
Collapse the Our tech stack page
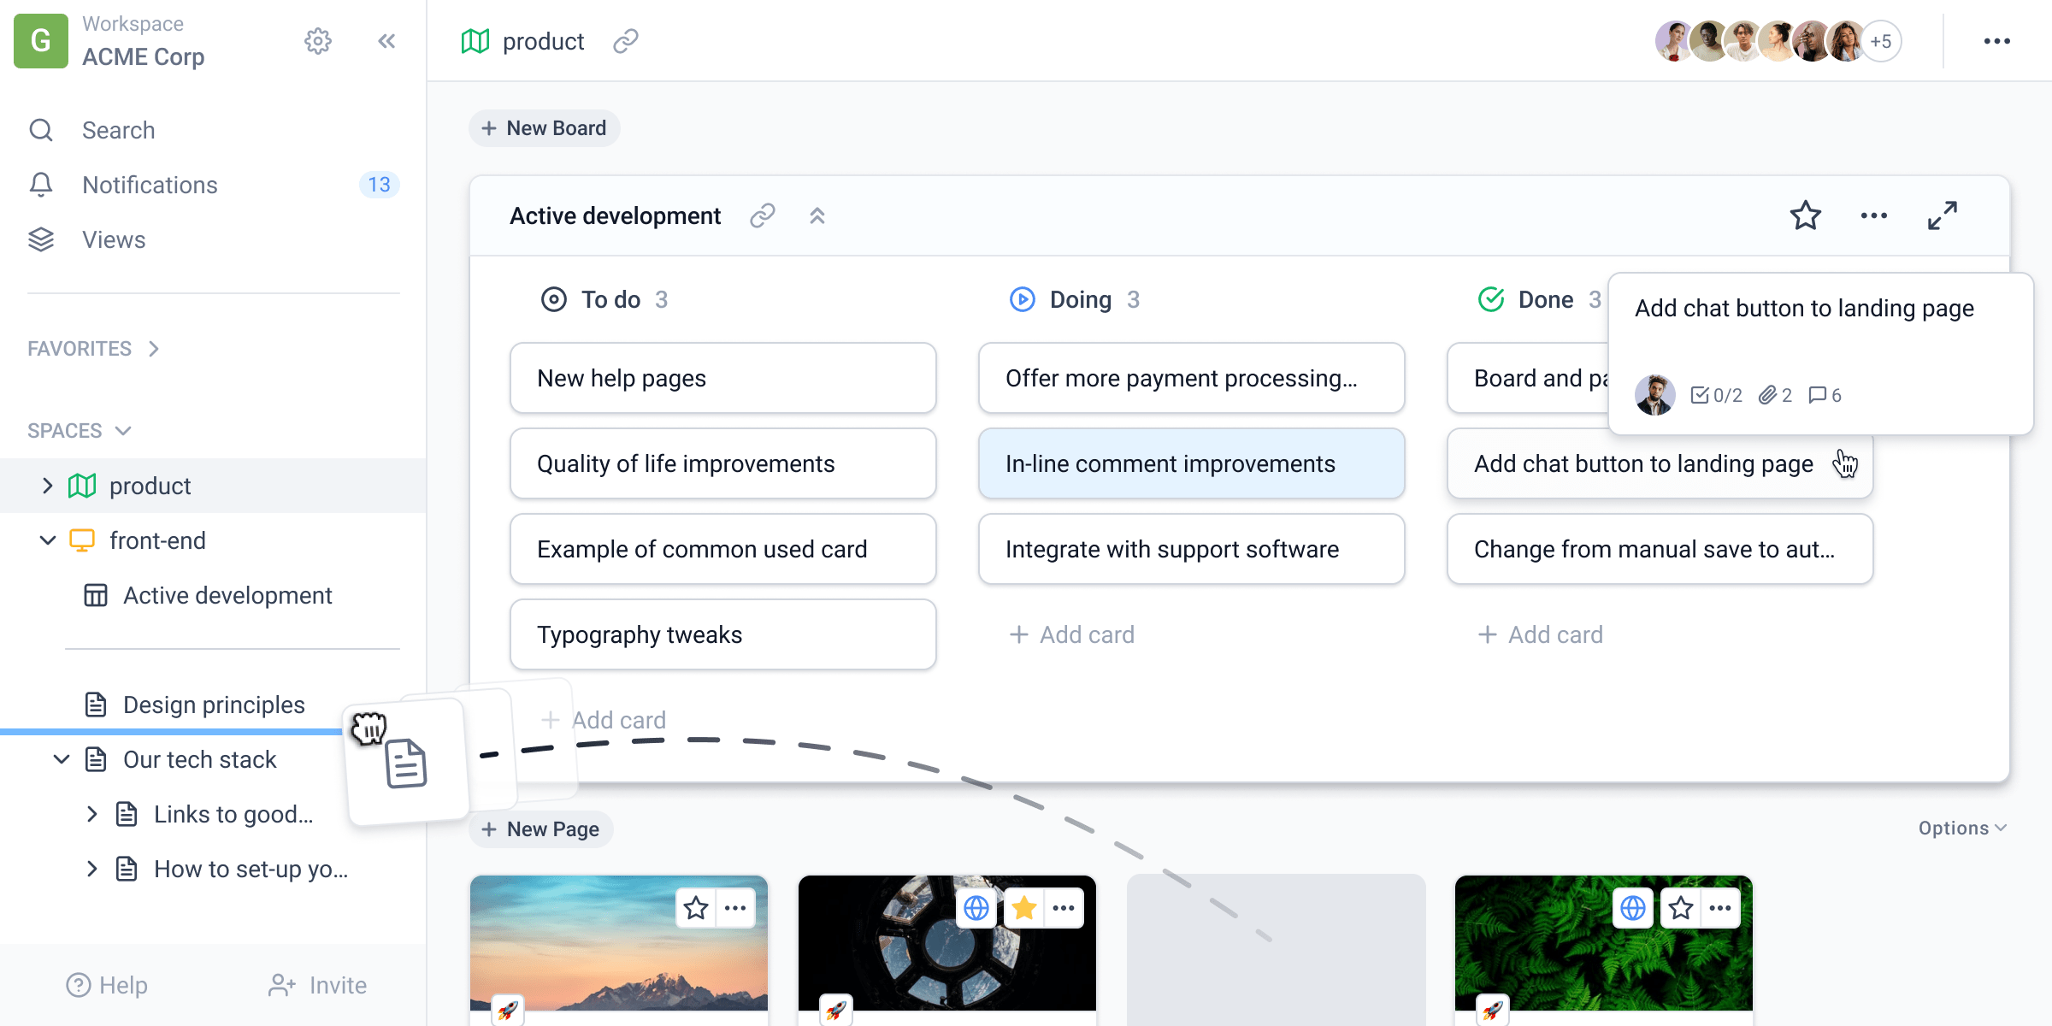point(62,759)
